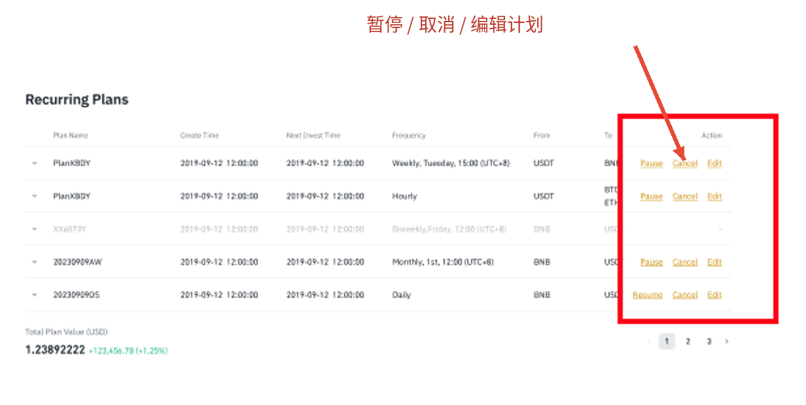Viewport: 806px width, 405px height.
Task: Click the PlanXBDY name in the Hourly row
Action: tap(72, 196)
